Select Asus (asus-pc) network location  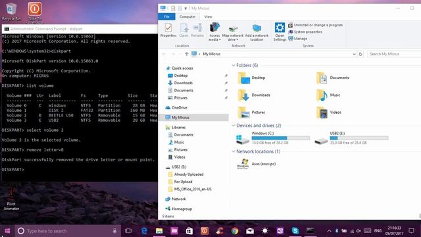[x=256, y=164]
